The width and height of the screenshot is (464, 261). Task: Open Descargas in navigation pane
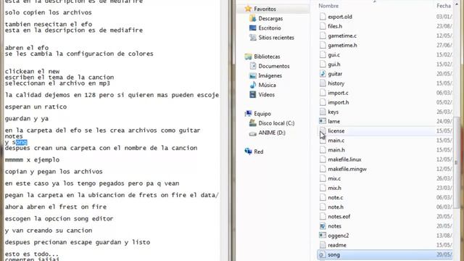point(270,18)
